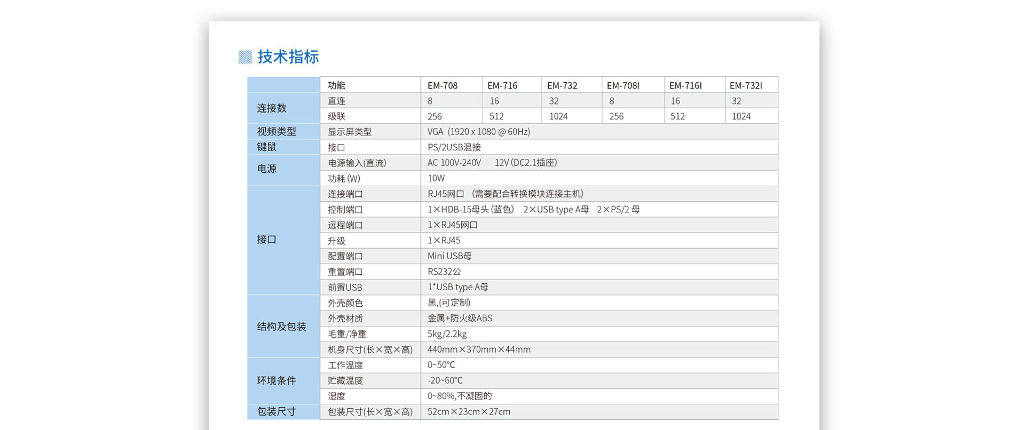Click the RS232公 value
This screenshot has height=430, width=1025.
coord(444,272)
